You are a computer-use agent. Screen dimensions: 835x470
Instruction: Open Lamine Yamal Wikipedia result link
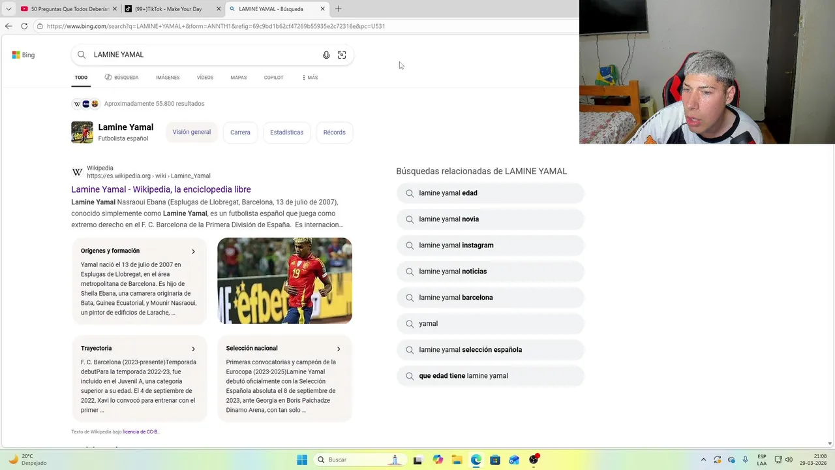[161, 189]
